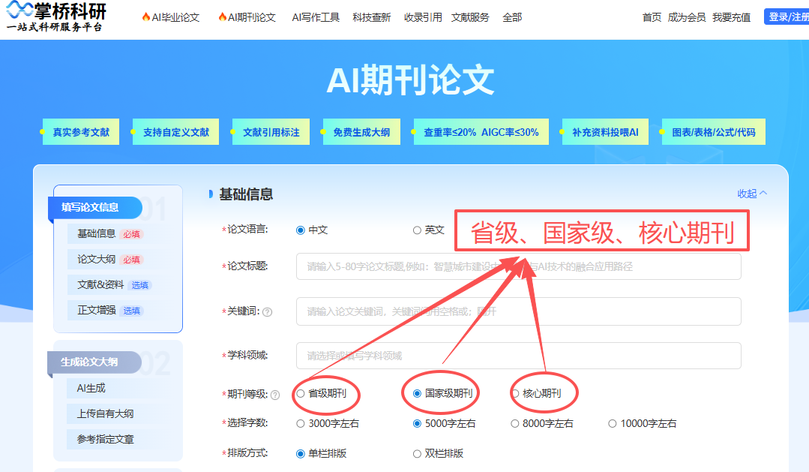This screenshot has height=472, width=809.
Task: Open the AI毕业论文 menu item
Action: click(171, 17)
